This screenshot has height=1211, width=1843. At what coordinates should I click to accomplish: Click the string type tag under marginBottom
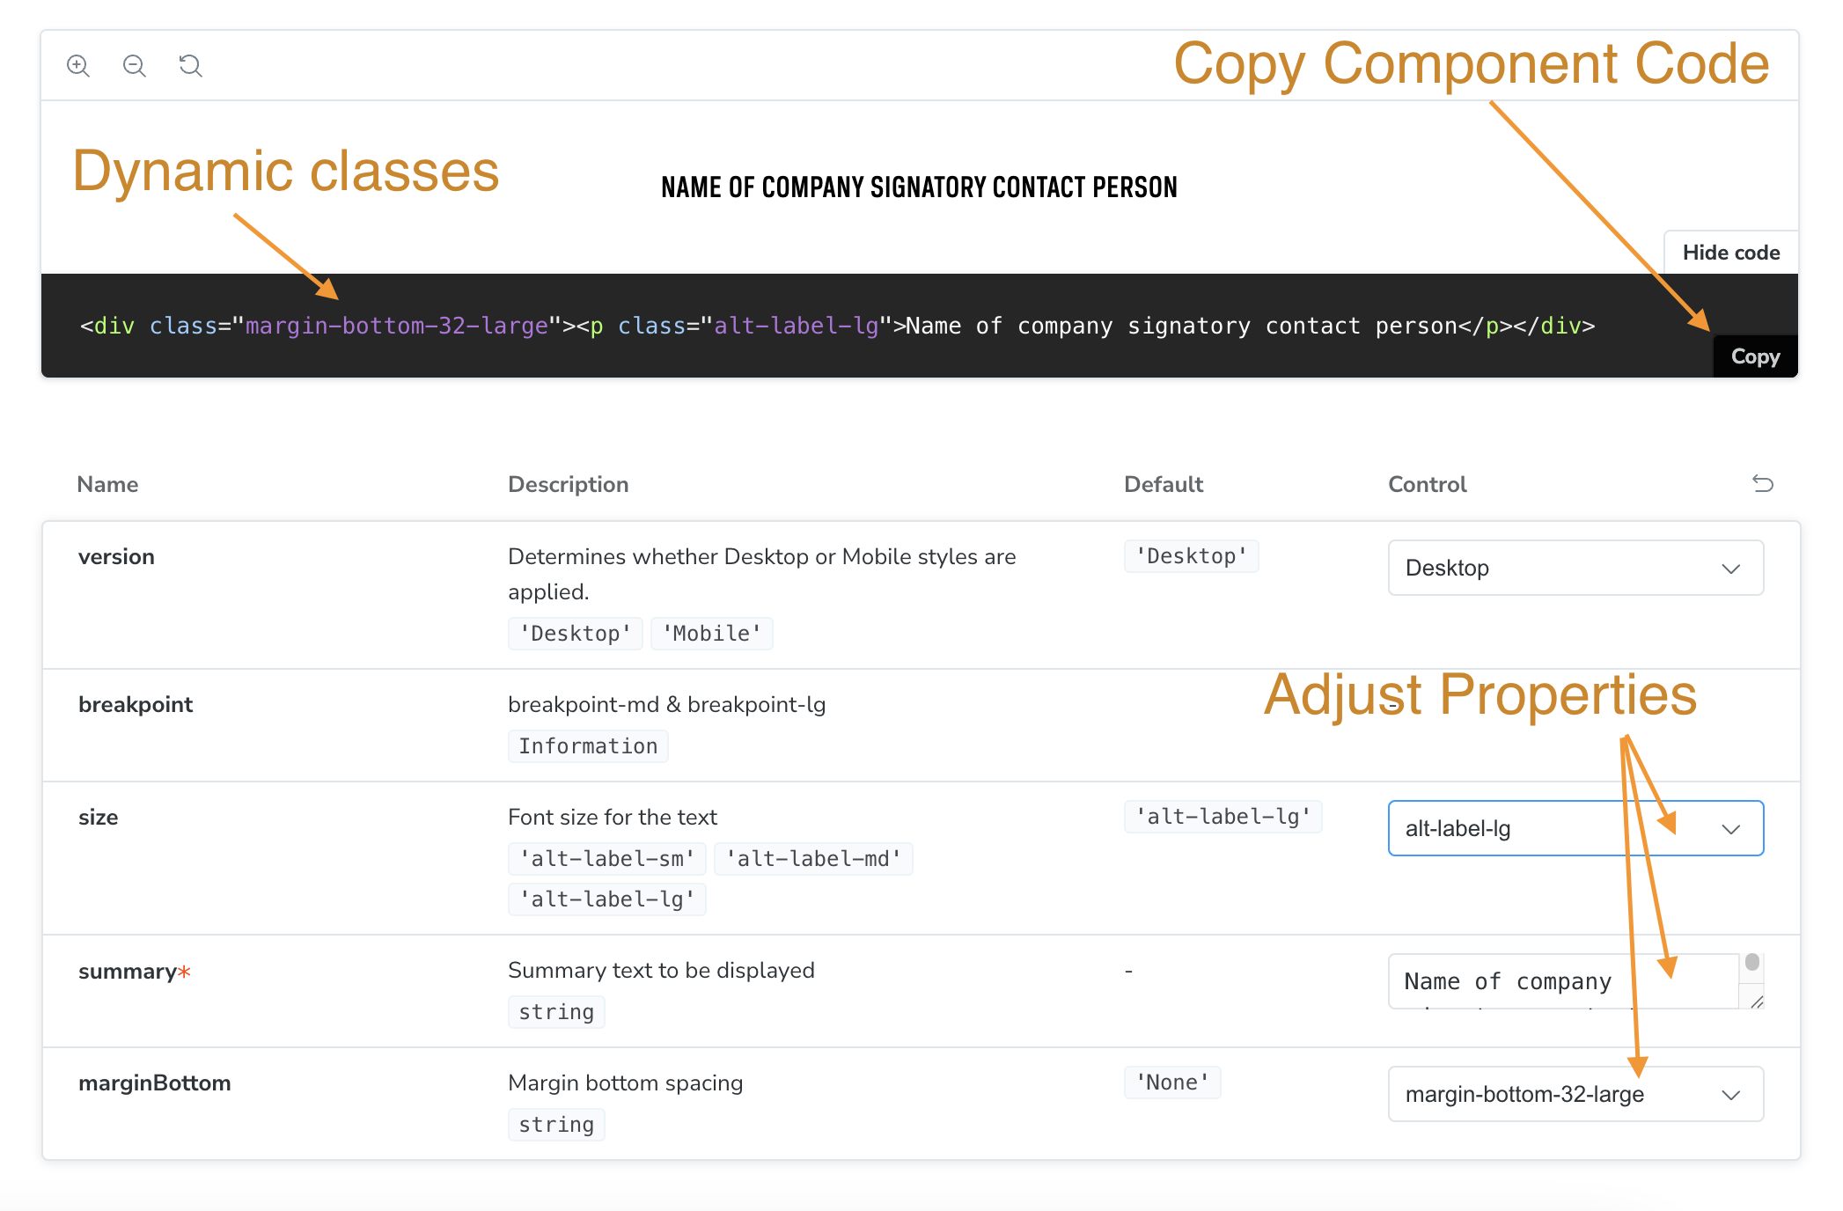(556, 1125)
